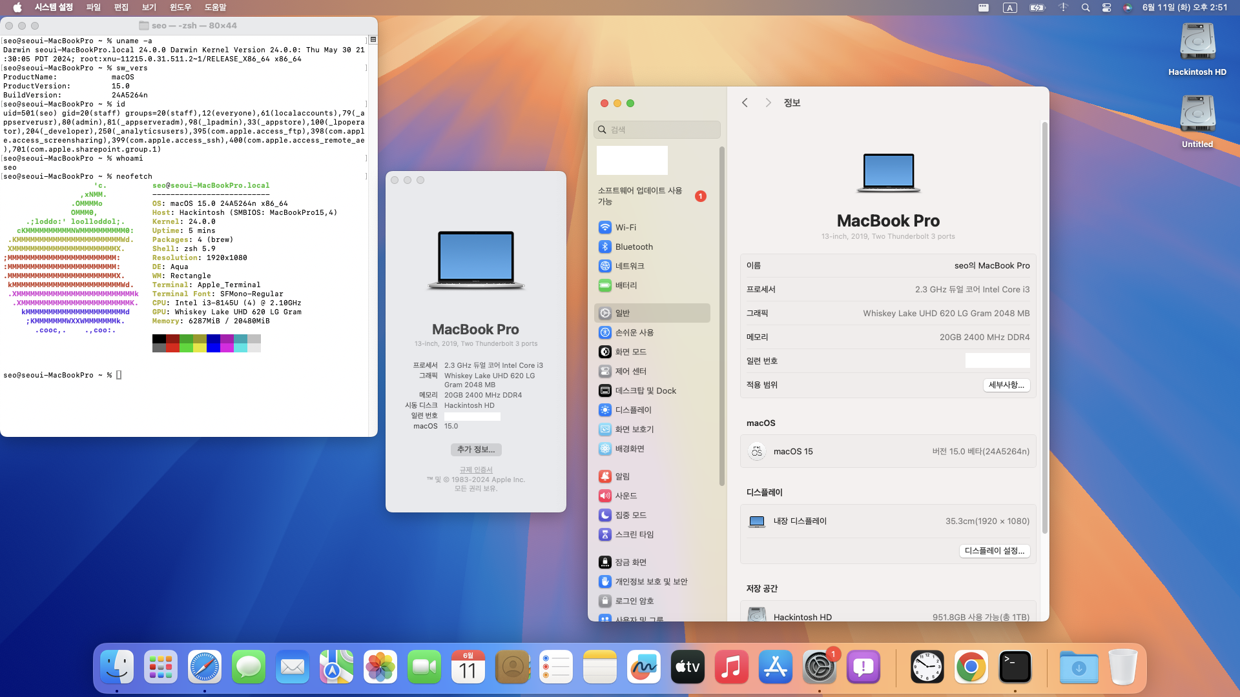Screen dimensions: 1240x697
Task: Click the 정보 pane scrollbar
Action: point(1044,328)
